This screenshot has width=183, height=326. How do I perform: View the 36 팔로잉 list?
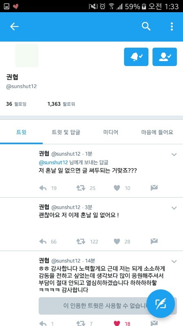point(16,104)
